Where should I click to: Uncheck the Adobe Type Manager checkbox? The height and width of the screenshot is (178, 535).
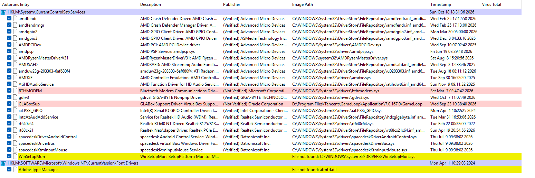click(x=9, y=170)
